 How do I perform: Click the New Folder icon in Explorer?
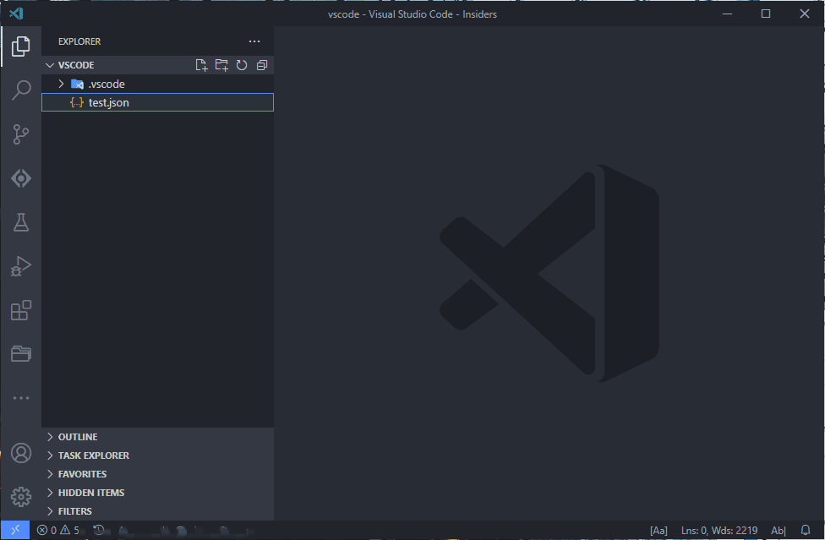[221, 64]
